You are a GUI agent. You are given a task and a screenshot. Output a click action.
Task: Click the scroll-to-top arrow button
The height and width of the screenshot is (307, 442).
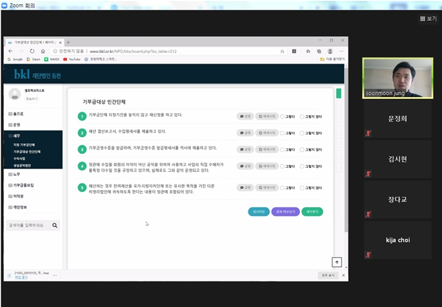tap(337, 262)
